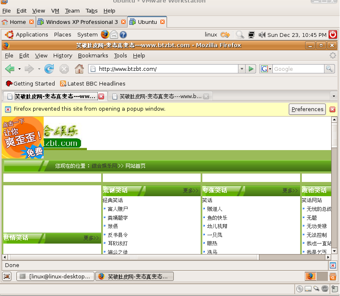Image resolution: width=340 pixels, height=296 pixels.
Task: Open the Places menu in the GNOME panel
Action: point(63,35)
